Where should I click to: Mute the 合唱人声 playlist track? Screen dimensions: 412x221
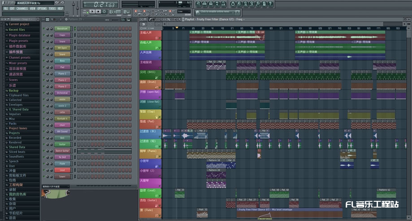[x=160, y=48]
